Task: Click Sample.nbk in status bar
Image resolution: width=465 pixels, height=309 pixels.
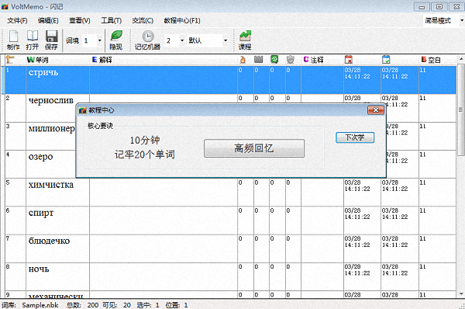Action: click(x=40, y=305)
